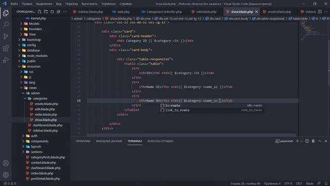Viewport: 330px width, 186px height.
Task: Open the Source Control view
Action: point(6,37)
